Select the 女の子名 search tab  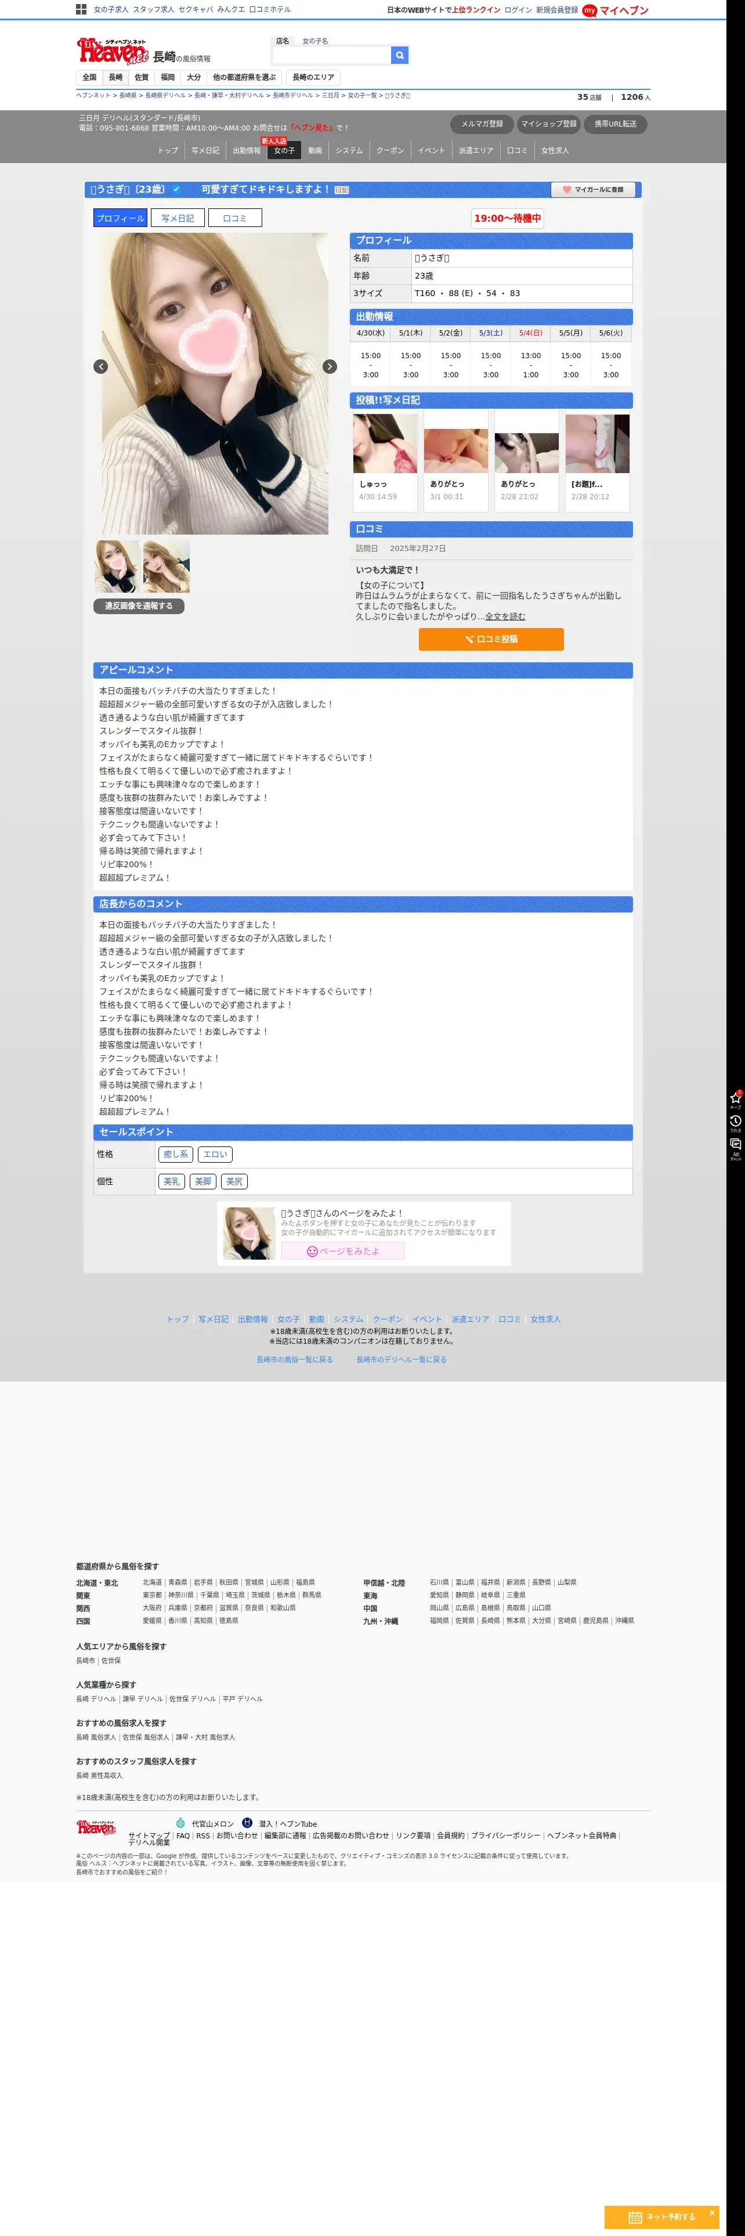[x=315, y=41]
